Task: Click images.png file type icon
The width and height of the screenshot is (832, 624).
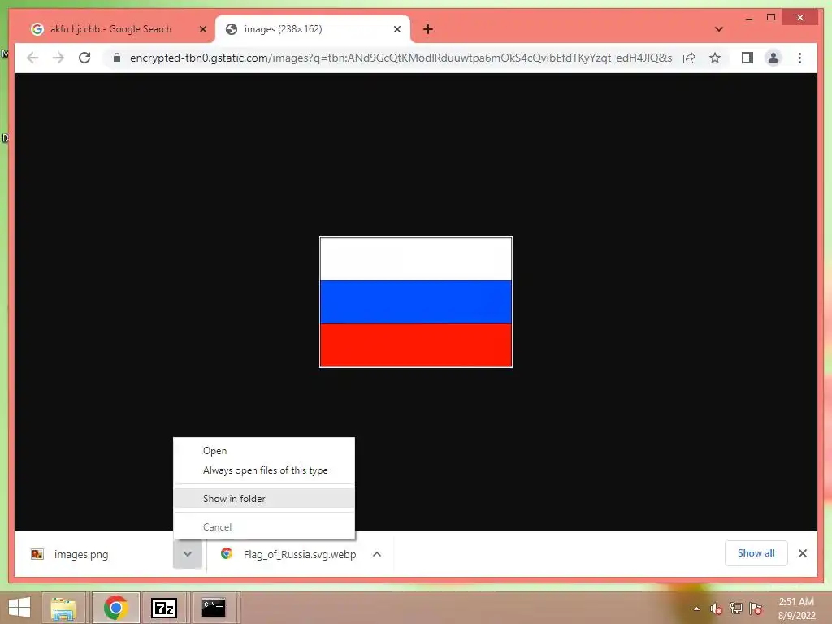Action: (37, 554)
